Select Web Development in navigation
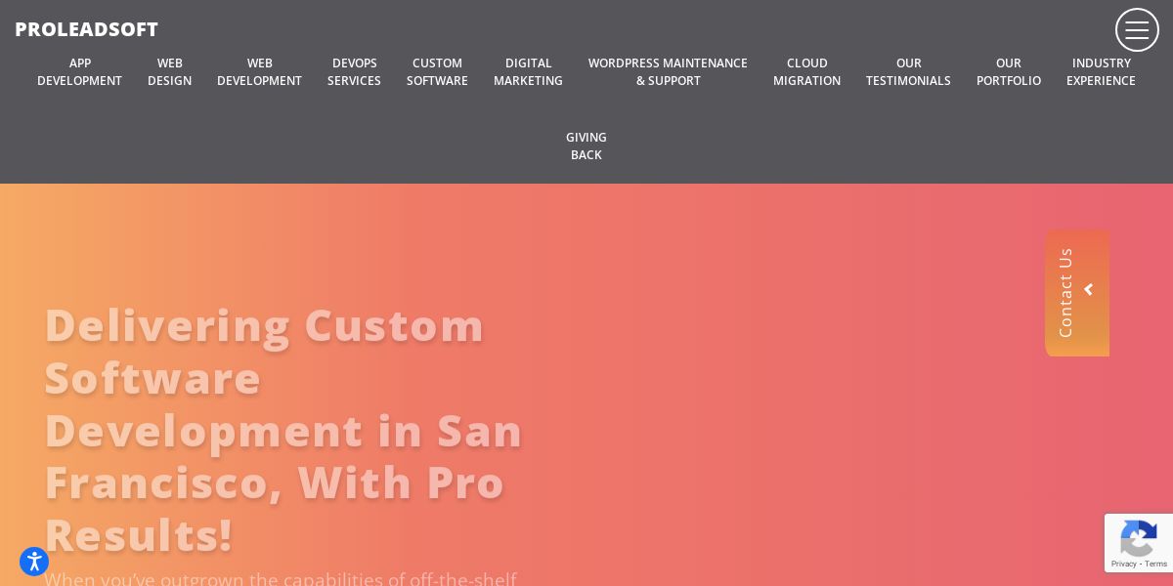1173x586 pixels. point(260,72)
